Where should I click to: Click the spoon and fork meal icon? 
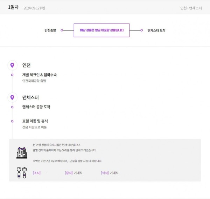(x=22, y=173)
